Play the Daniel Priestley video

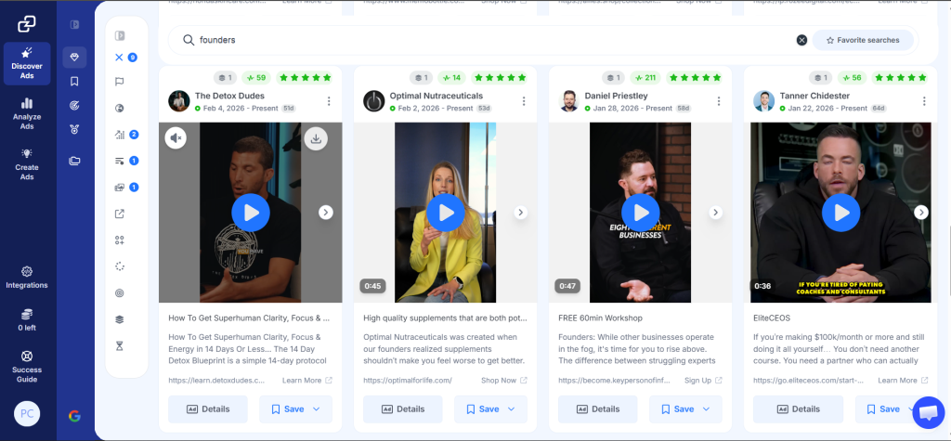click(x=641, y=213)
